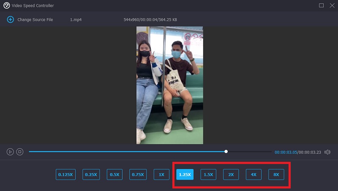Image resolution: width=338 pixels, height=191 pixels.
Task: Click Change Source File label
Action: tap(35, 19)
